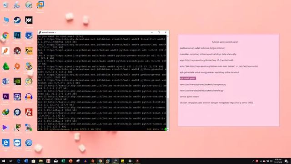Screen dimensions: 291x164
Task: Open the taskbar clock and date
Action: [x=278, y=161]
